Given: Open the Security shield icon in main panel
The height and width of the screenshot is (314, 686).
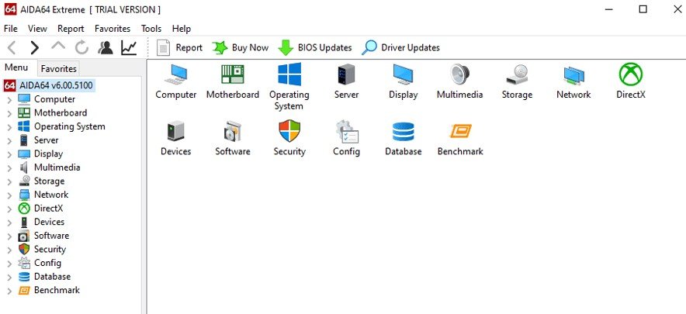Looking at the screenshot, I should [x=289, y=133].
